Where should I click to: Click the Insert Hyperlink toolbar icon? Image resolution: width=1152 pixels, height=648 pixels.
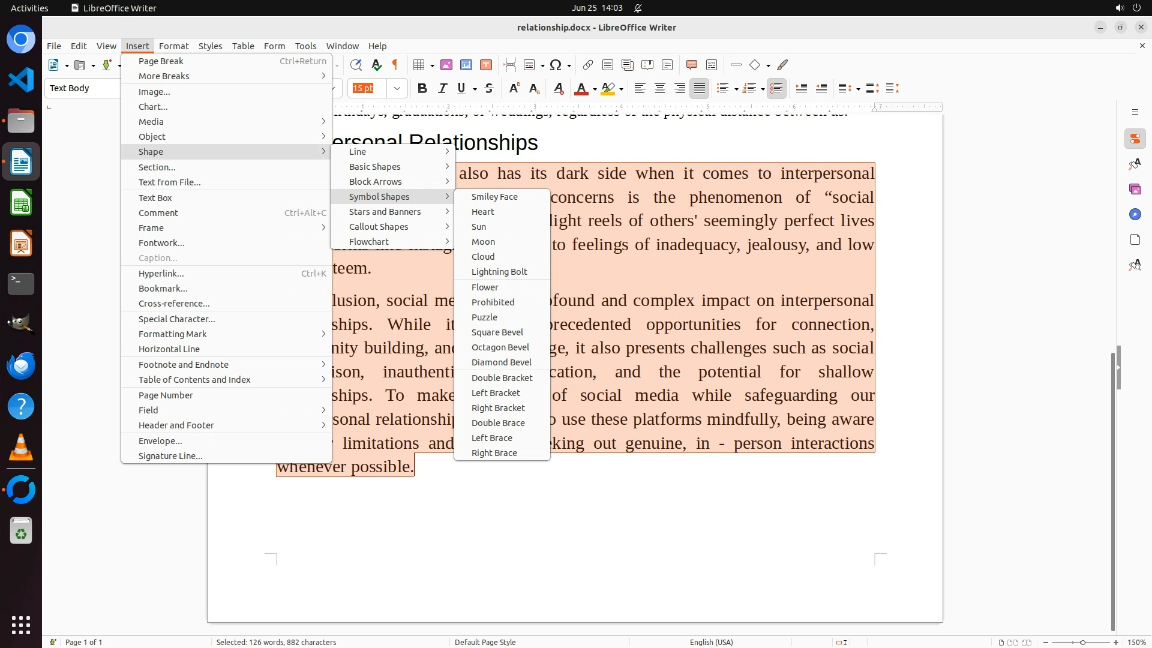588,65
